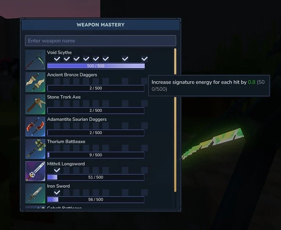
Task: Select the Mithril Longsword icon
Action: click(x=35, y=171)
